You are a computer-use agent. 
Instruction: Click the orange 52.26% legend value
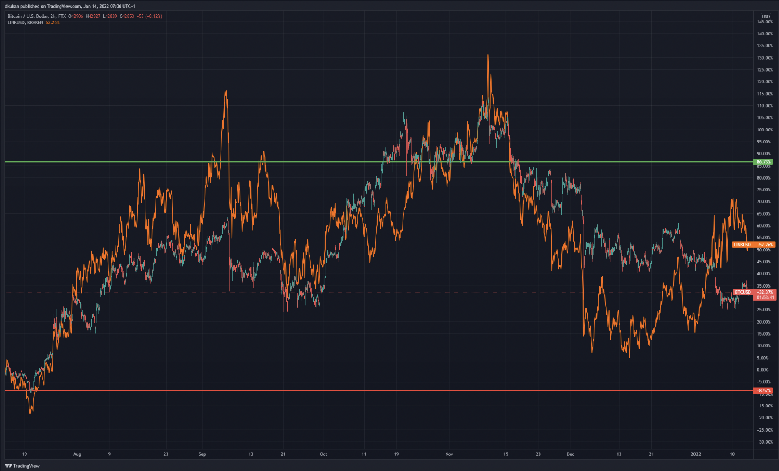click(x=52, y=22)
